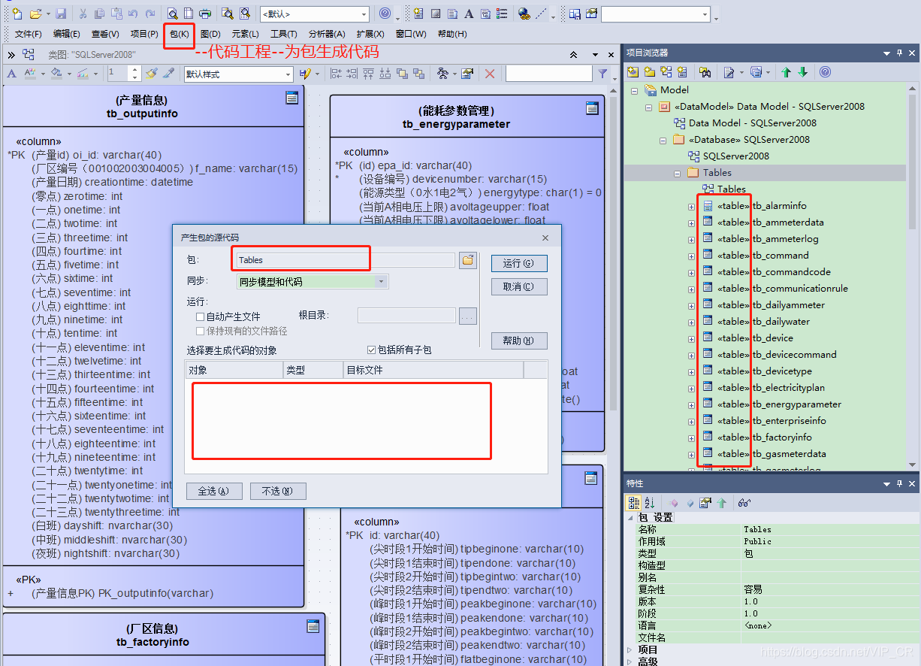Collapse the 包 设置 properties section
The width and height of the screenshot is (921, 666).
pyautogui.click(x=630, y=517)
